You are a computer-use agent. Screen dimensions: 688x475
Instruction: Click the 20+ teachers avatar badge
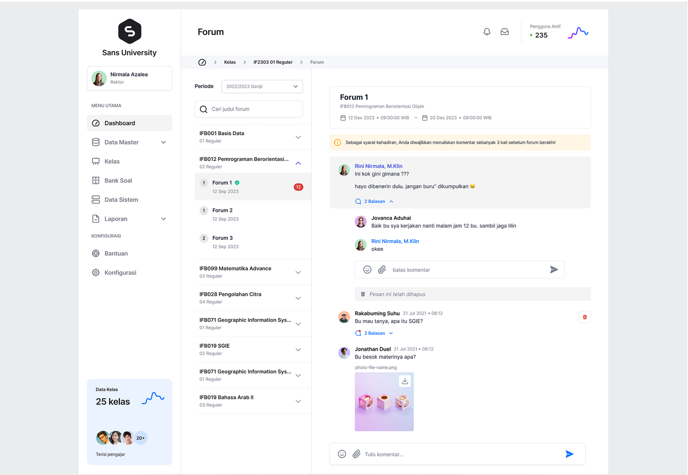pyautogui.click(x=141, y=438)
